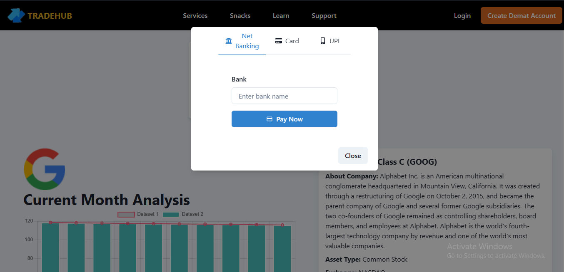564x272 pixels.
Task: Switch to the UPI payment tab
Action: tap(329, 41)
